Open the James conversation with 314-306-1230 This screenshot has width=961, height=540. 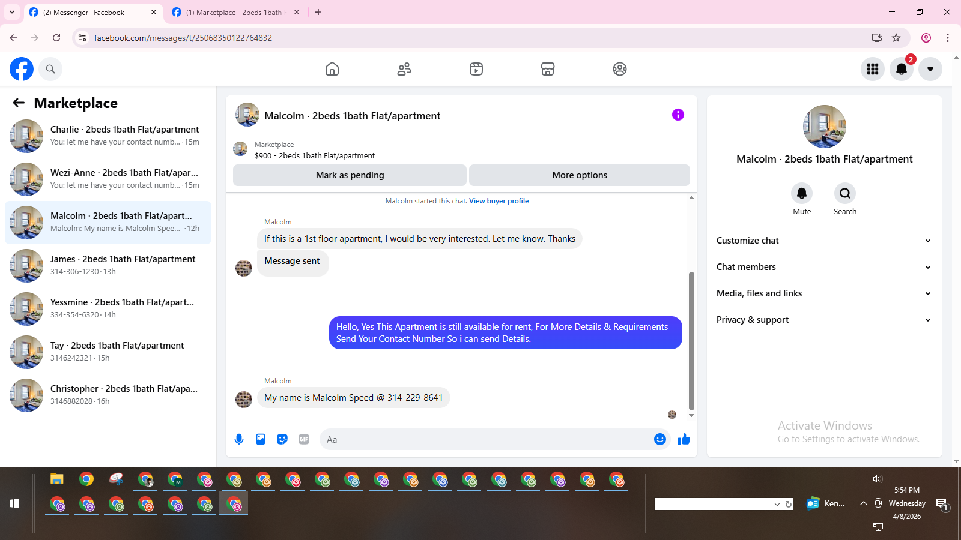[x=108, y=266]
